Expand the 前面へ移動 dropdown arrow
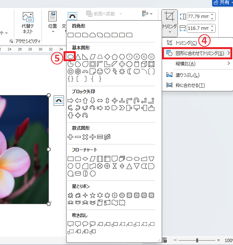The image size is (233, 245). pos(121,14)
